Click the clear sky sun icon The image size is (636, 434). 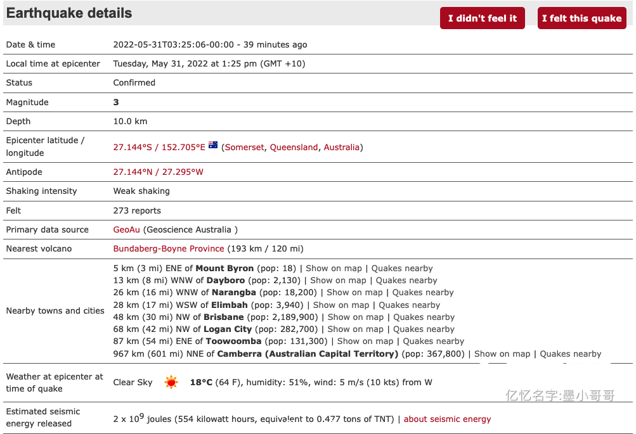(171, 382)
